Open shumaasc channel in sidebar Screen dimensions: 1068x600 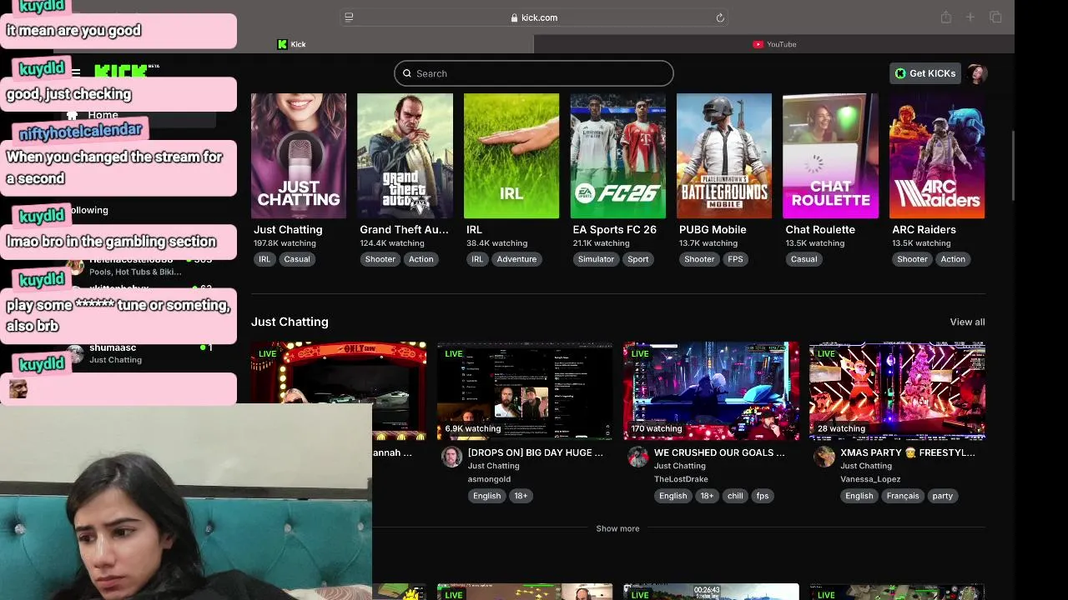(142, 353)
